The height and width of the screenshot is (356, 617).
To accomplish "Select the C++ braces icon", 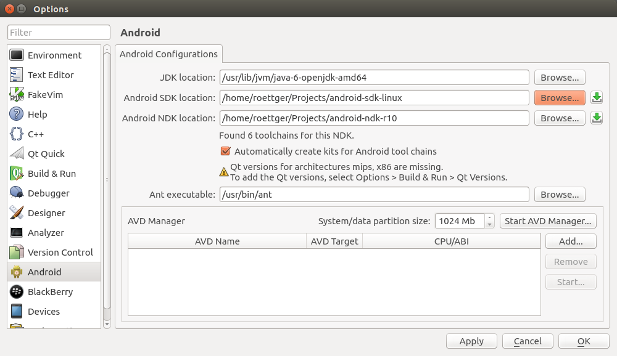I will pos(17,134).
